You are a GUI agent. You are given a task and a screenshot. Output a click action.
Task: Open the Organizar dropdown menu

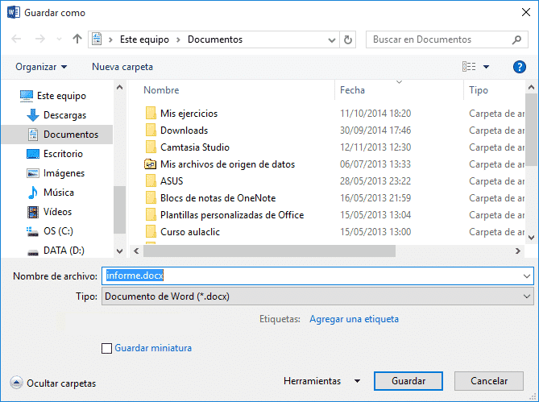point(41,67)
